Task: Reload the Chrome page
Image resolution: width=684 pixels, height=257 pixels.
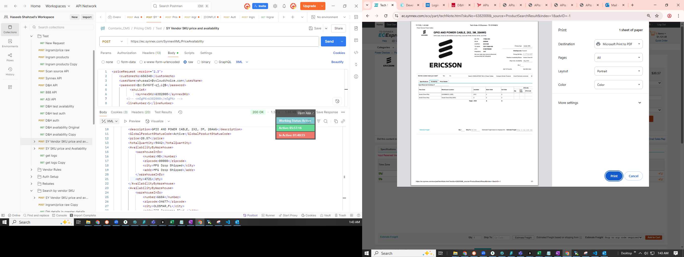Action: [x=386, y=16]
